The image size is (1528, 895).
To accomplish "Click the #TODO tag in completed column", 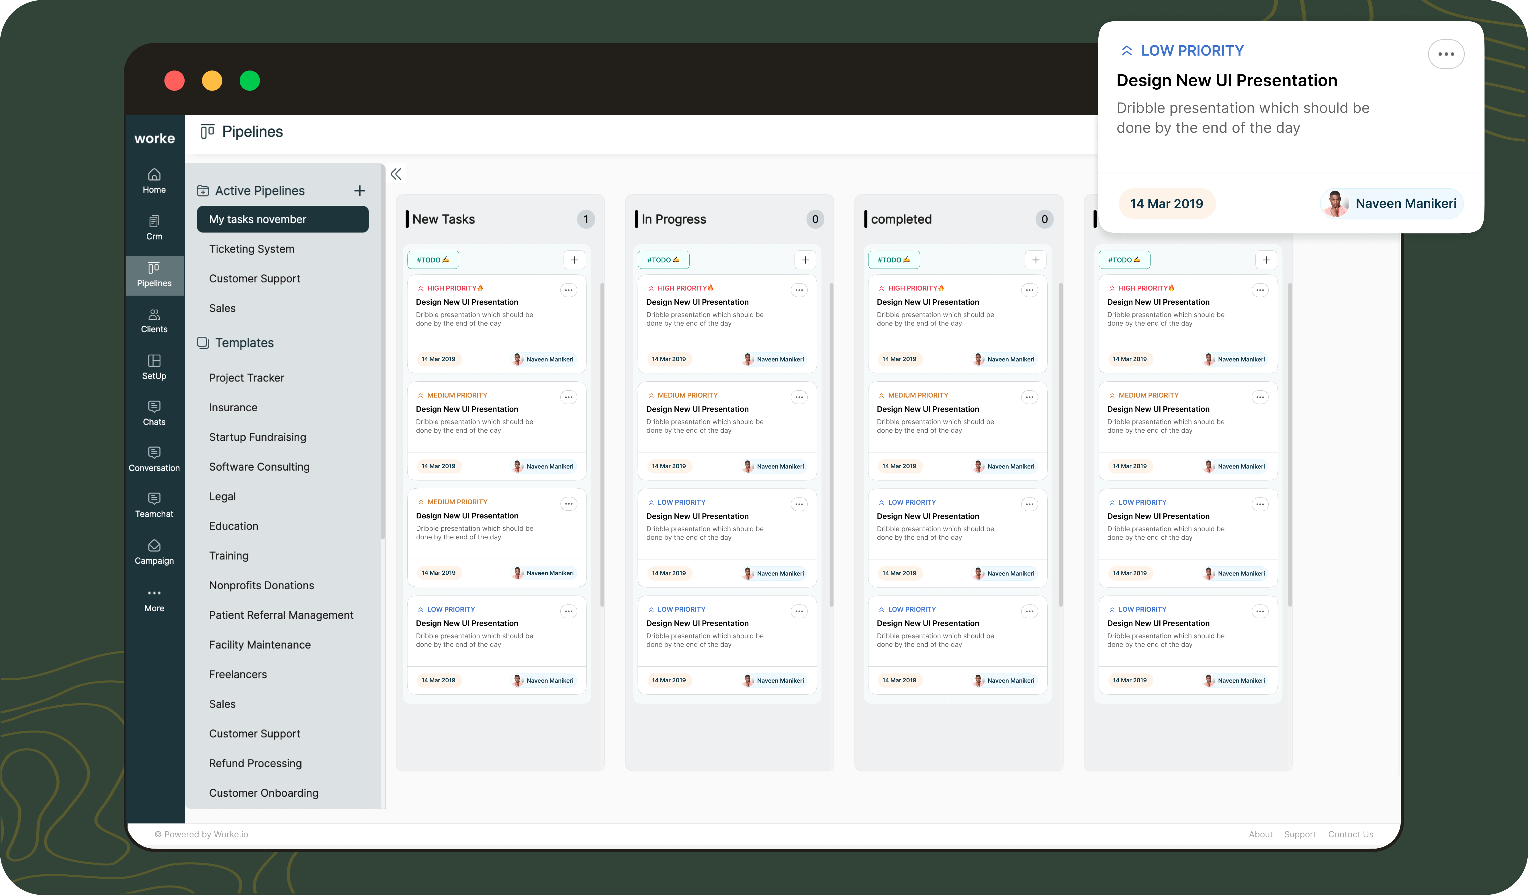I will pyautogui.click(x=894, y=260).
